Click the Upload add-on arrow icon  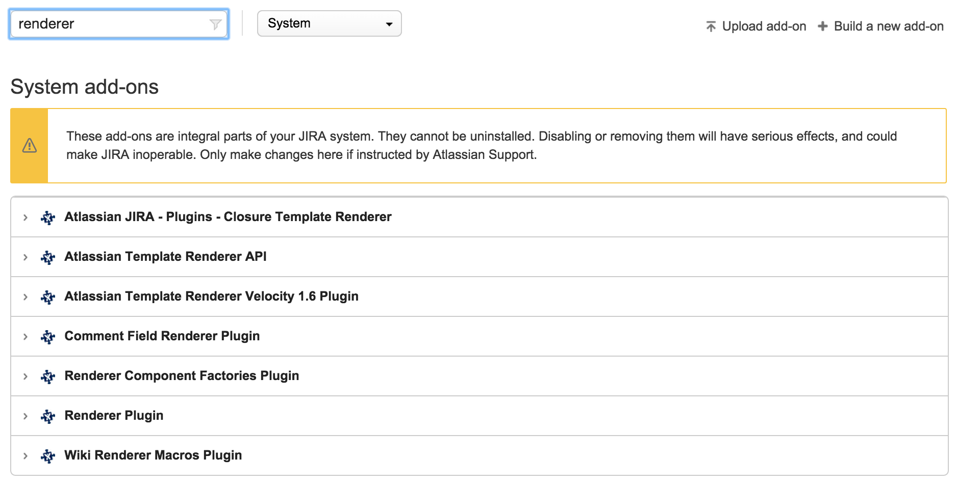(711, 26)
